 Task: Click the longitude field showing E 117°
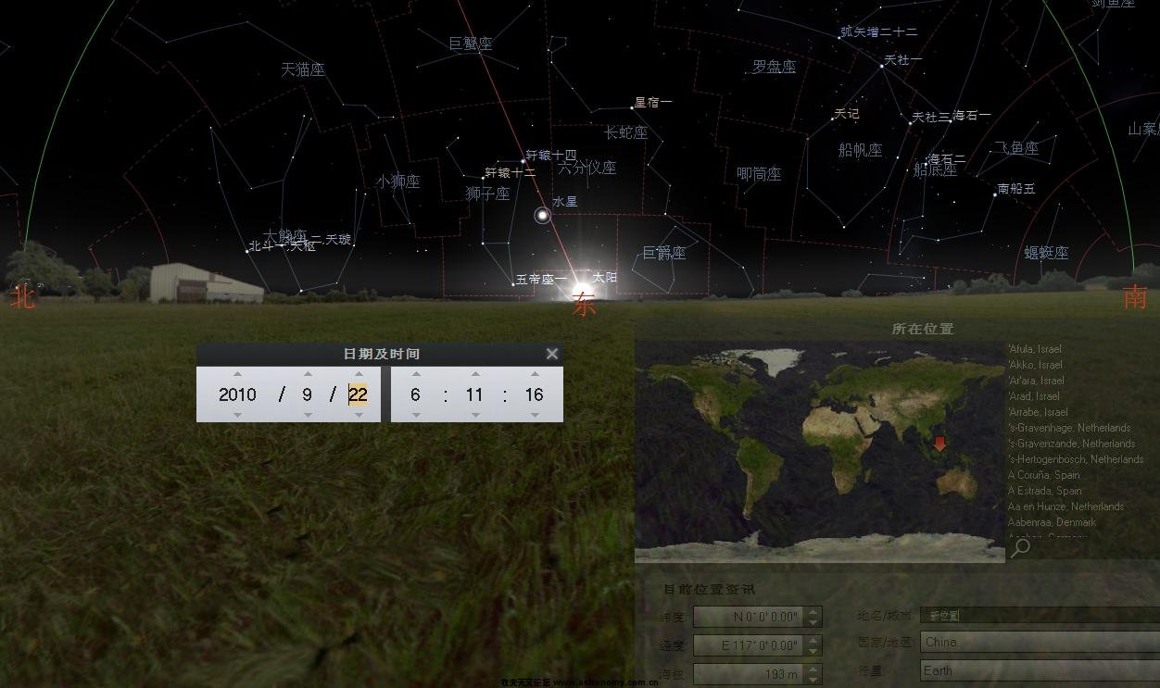[x=748, y=645]
